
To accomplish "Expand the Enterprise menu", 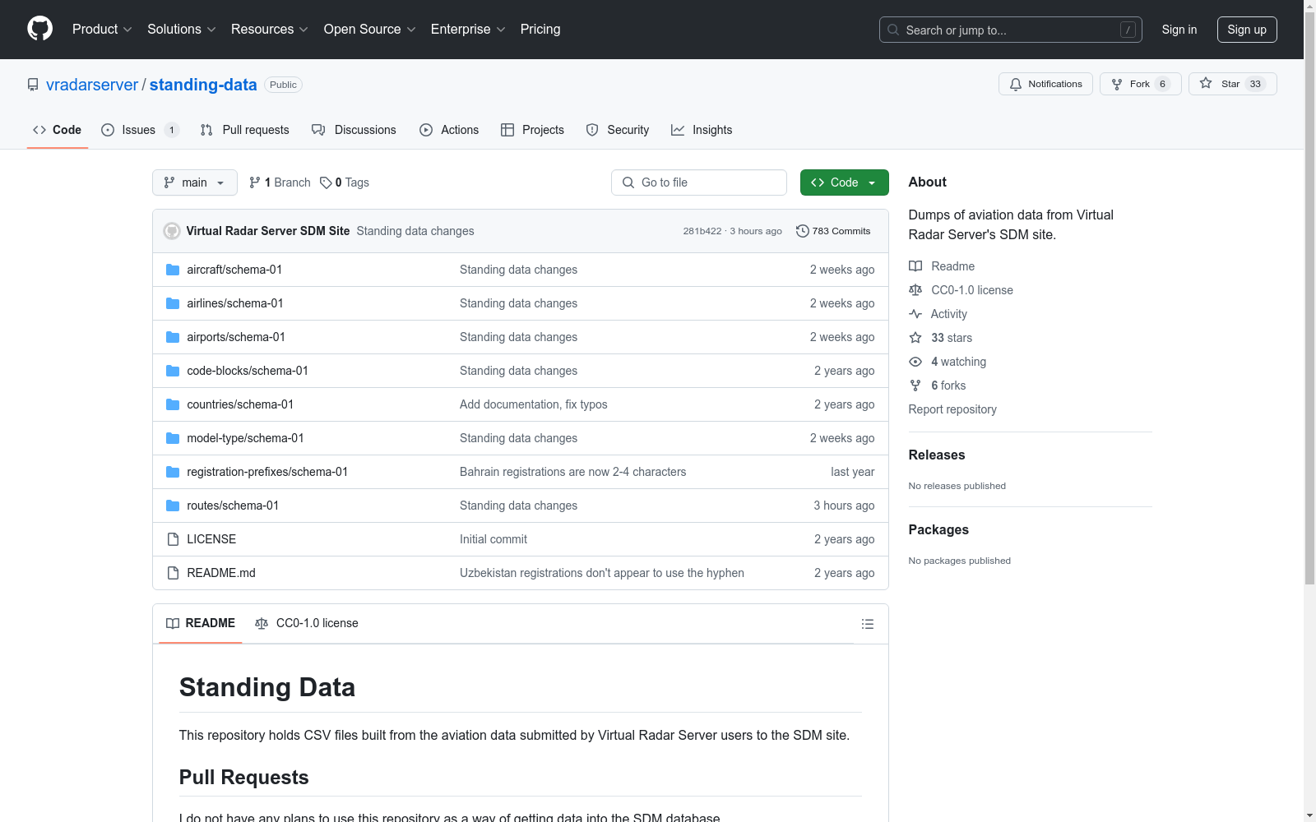I will click(468, 29).
